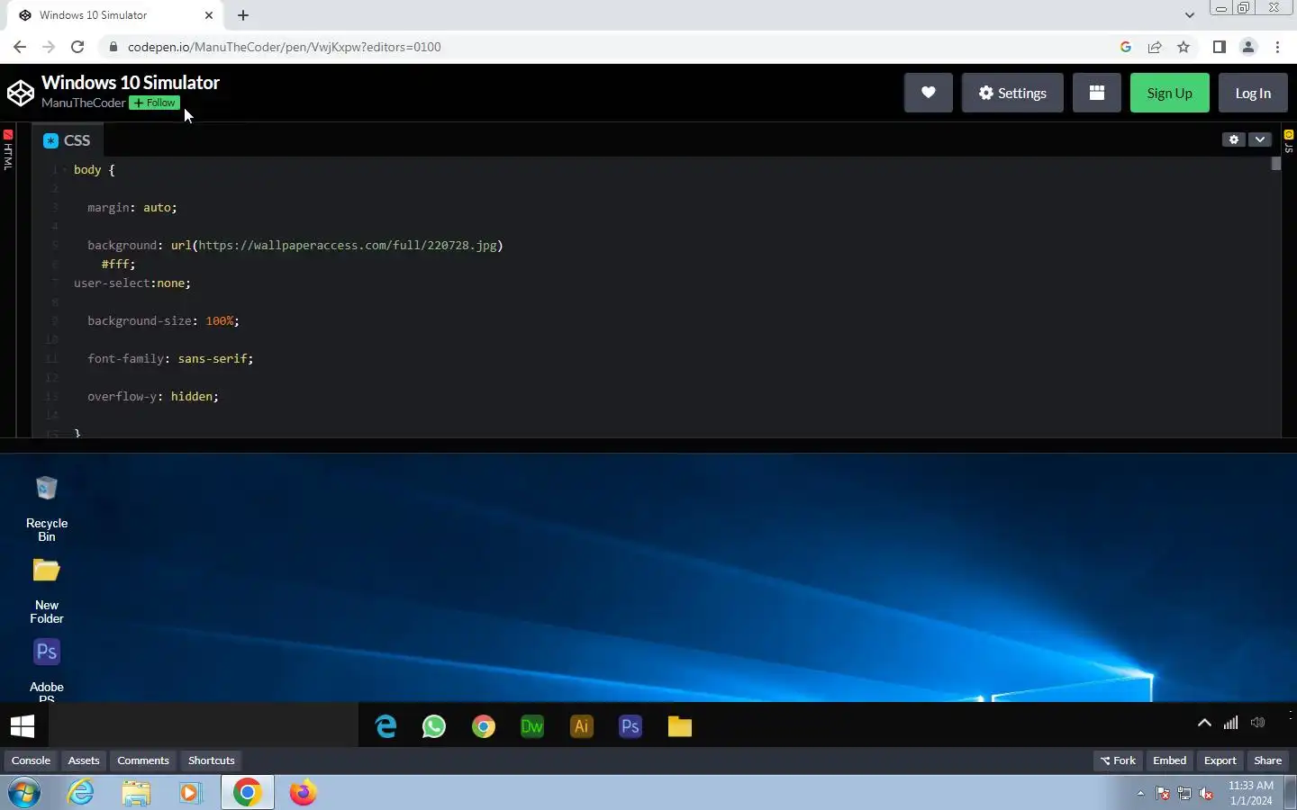Share this page via browser share icon
Screen dimensions: 1297x810
click(1155, 47)
